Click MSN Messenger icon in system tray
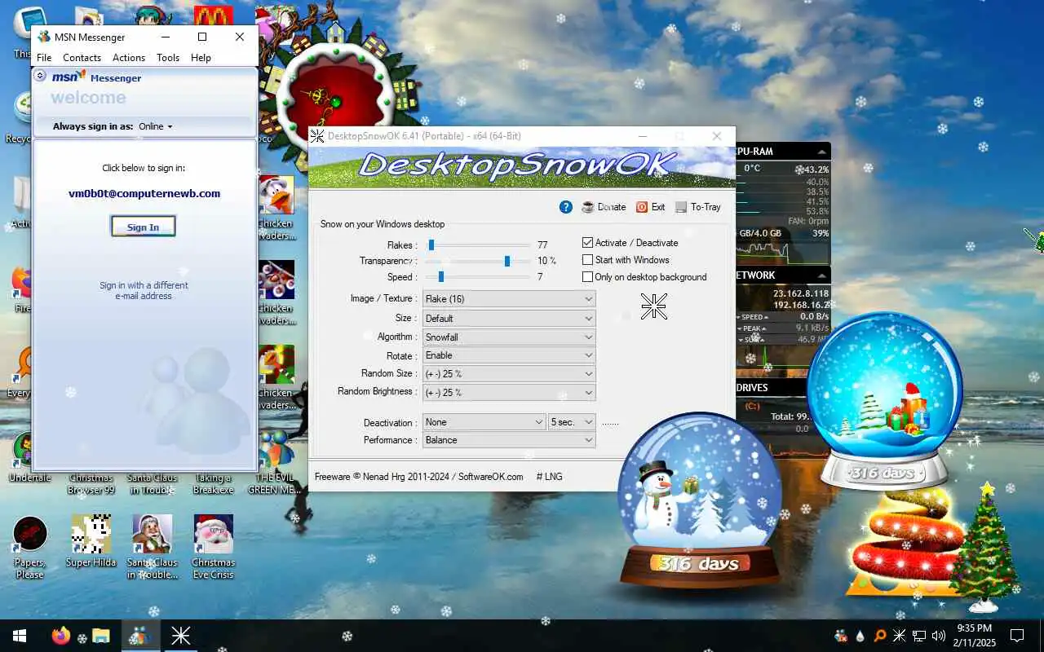The width and height of the screenshot is (1044, 652). point(841,636)
